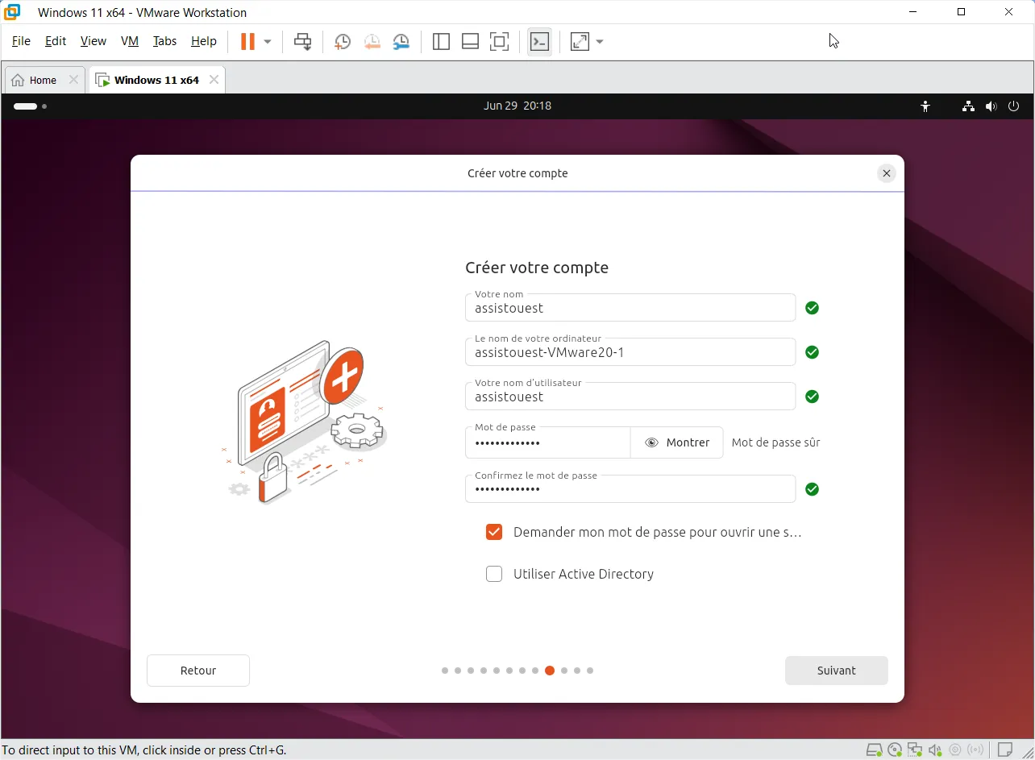This screenshot has height=760, width=1035.
Task: Click the power icon in Ubuntu top bar
Action: [1014, 106]
